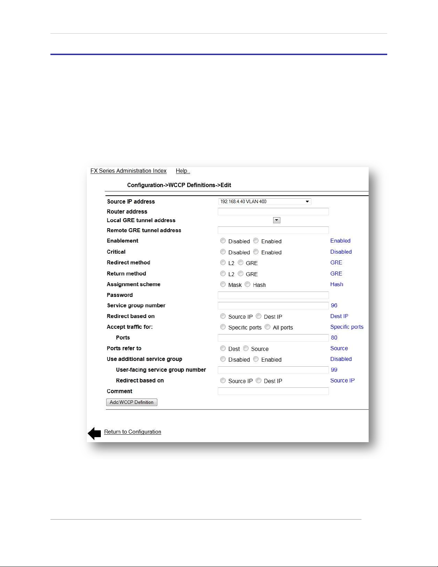The width and height of the screenshot is (438, 567).
Task: Open the Source IP address dropdown
Action: (x=265, y=201)
